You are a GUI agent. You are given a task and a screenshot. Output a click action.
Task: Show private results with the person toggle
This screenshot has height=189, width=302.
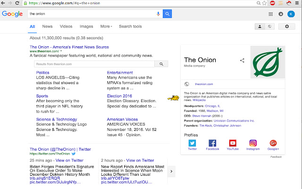point(260,26)
